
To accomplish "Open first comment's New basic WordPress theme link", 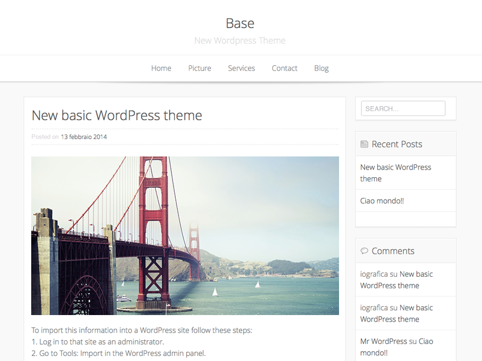I will coord(397,280).
